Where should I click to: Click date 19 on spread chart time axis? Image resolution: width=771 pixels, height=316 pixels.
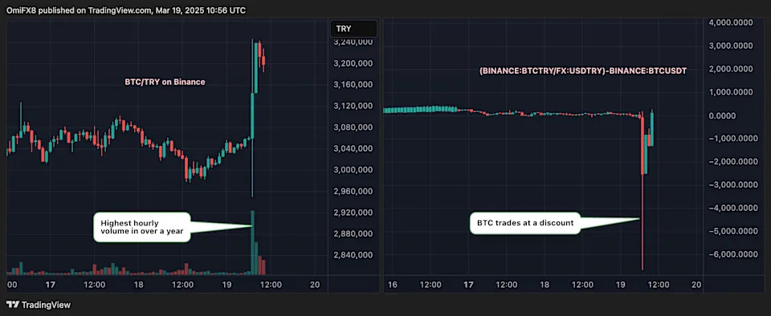pyautogui.click(x=621, y=284)
